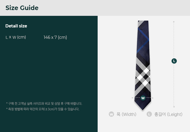Click the green W badge on the tie
The image size is (190, 132).
(x=143, y=98)
